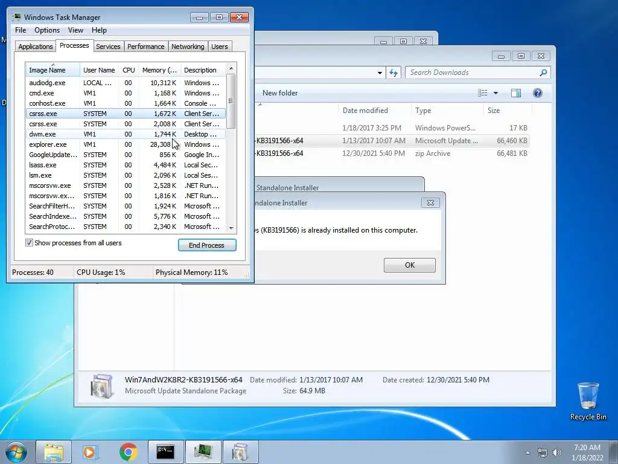Sort files by Size column header
Viewport: 618px width, 464px height.
[x=508, y=111]
